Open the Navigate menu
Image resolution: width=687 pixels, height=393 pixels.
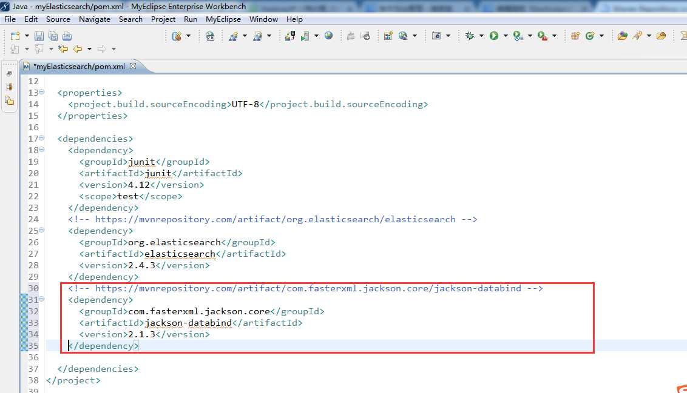[95, 19]
